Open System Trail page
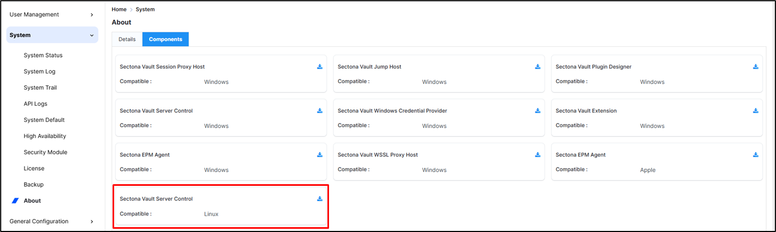The width and height of the screenshot is (776, 232). tap(40, 88)
